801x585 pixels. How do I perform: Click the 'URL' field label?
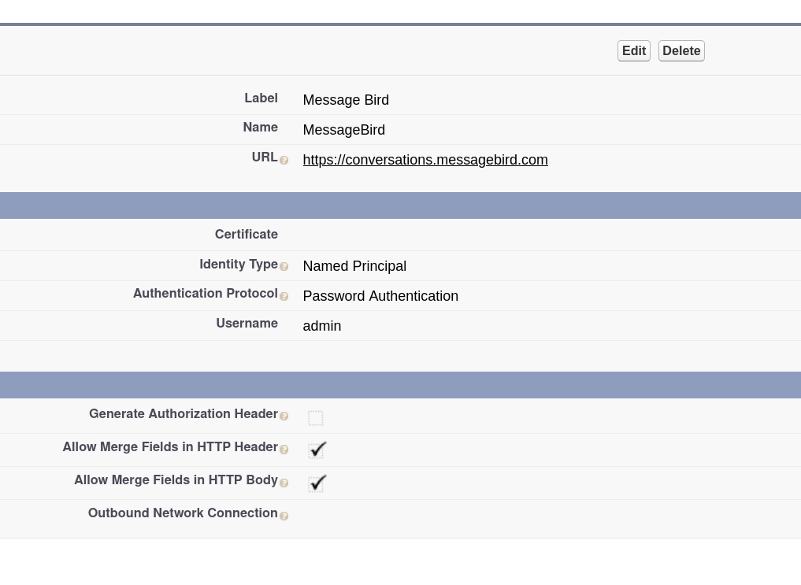pos(265,157)
